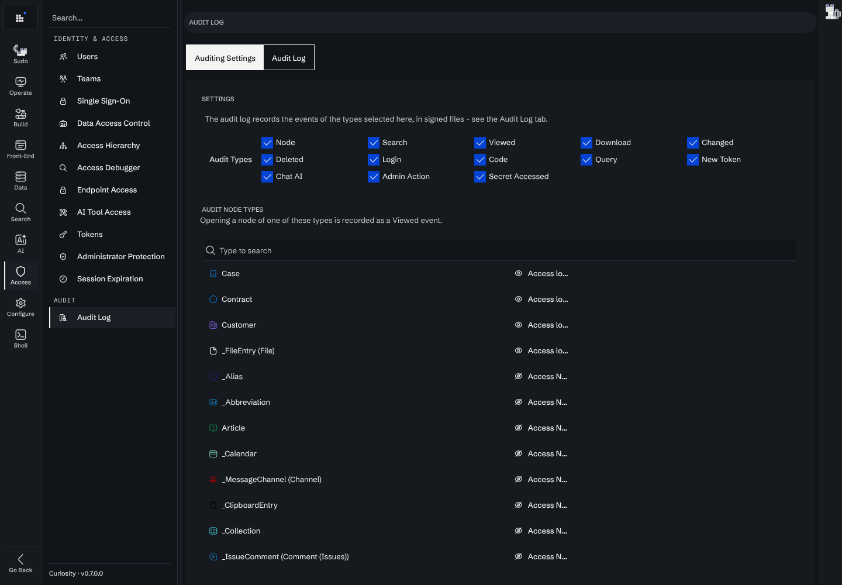
Task: Open Session Expiration in the sidebar
Action: tap(112, 279)
